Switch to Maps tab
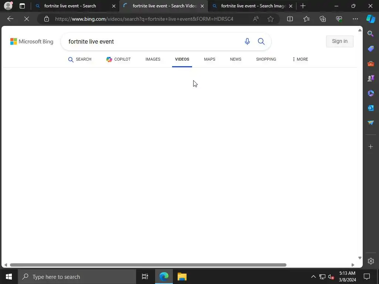Viewport: 379px width, 284px height. [x=209, y=60]
